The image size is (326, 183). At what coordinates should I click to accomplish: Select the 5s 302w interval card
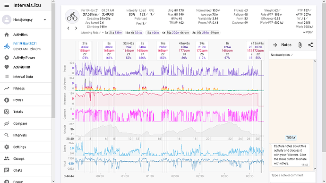pos(109,51)
